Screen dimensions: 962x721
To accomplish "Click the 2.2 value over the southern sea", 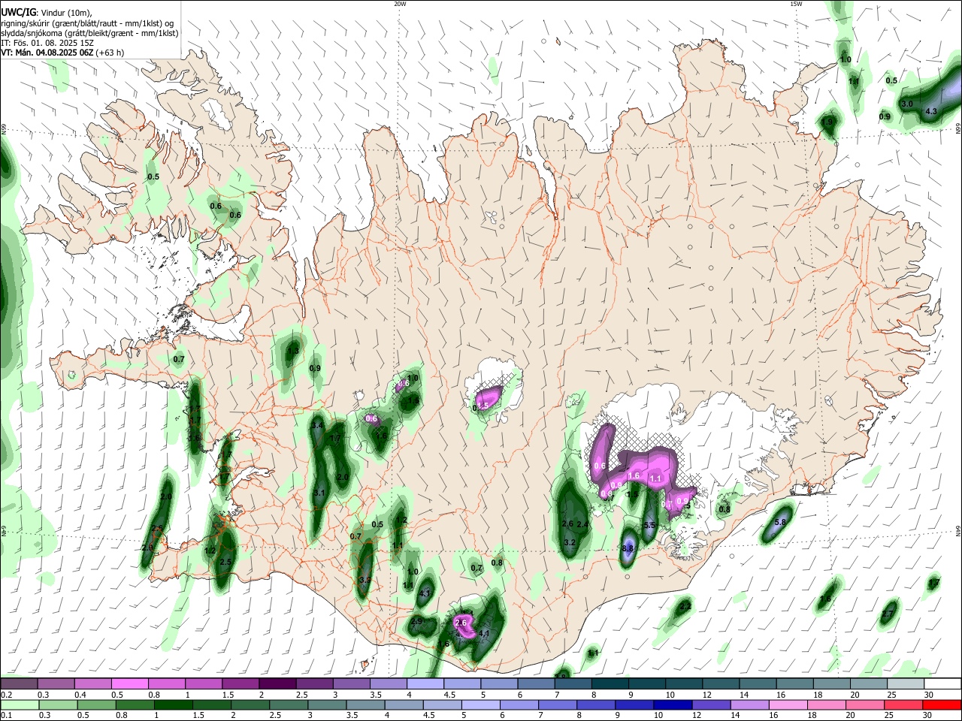I will pos(685,606).
